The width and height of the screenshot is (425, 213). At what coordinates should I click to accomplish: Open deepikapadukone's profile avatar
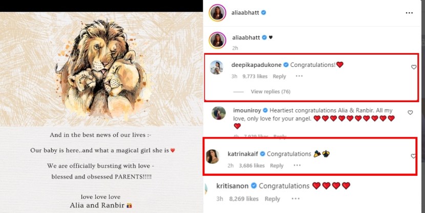[x=217, y=67]
